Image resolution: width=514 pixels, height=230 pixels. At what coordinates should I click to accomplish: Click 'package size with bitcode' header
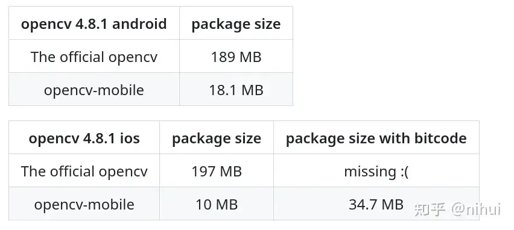pos(376,138)
